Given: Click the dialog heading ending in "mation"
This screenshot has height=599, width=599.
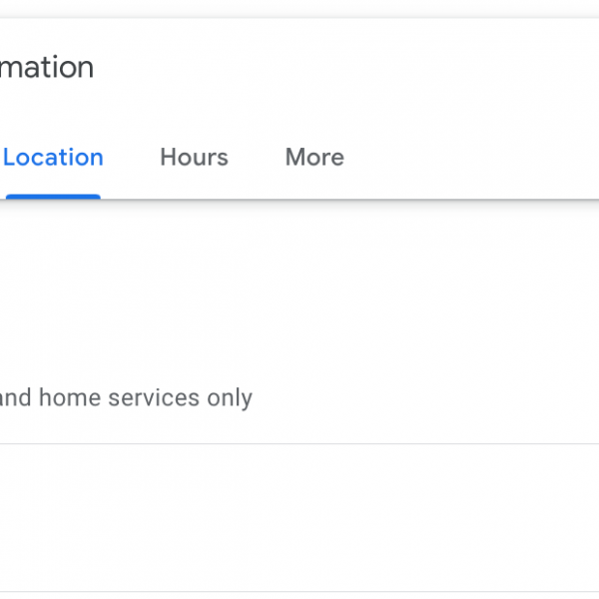Looking at the screenshot, I should tap(47, 68).
